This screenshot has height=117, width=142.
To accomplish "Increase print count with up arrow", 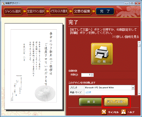I will point(92,74).
